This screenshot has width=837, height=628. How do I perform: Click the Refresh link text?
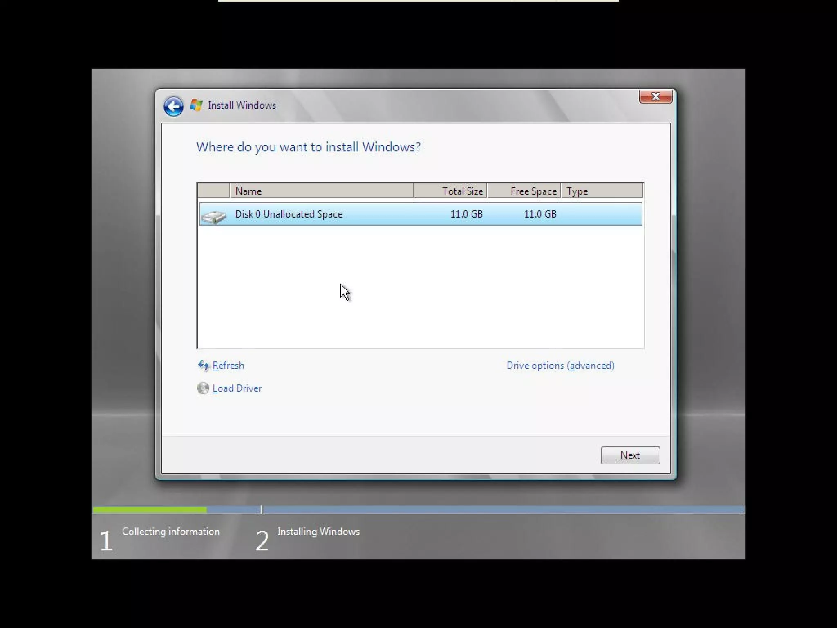tap(228, 366)
